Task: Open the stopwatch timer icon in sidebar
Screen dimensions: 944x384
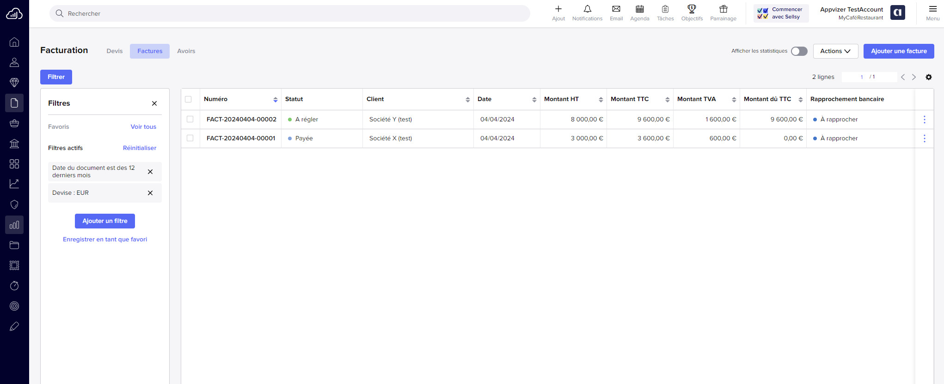Action: coord(14,286)
